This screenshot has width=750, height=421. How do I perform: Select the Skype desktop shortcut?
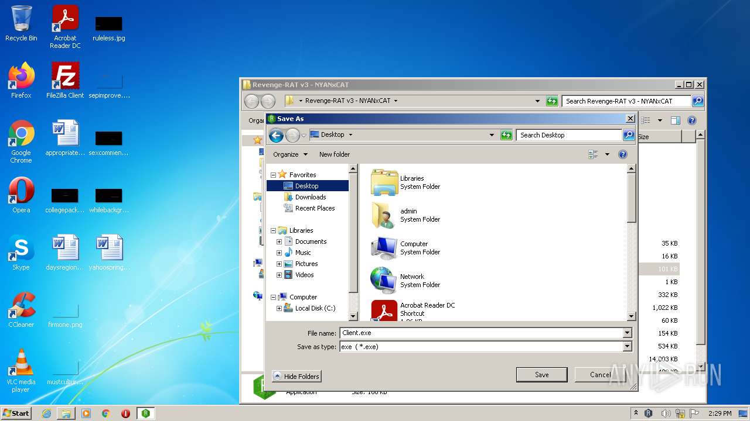tap(21, 253)
